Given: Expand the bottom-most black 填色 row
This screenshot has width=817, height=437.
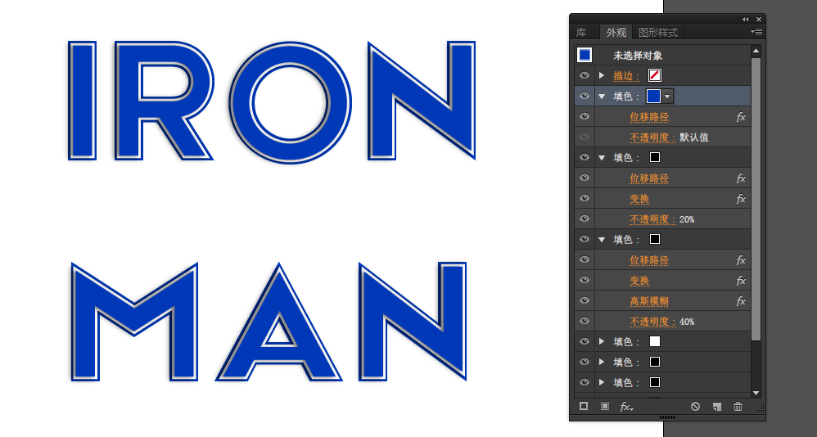Looking at the screenshot, I should 602,383.
